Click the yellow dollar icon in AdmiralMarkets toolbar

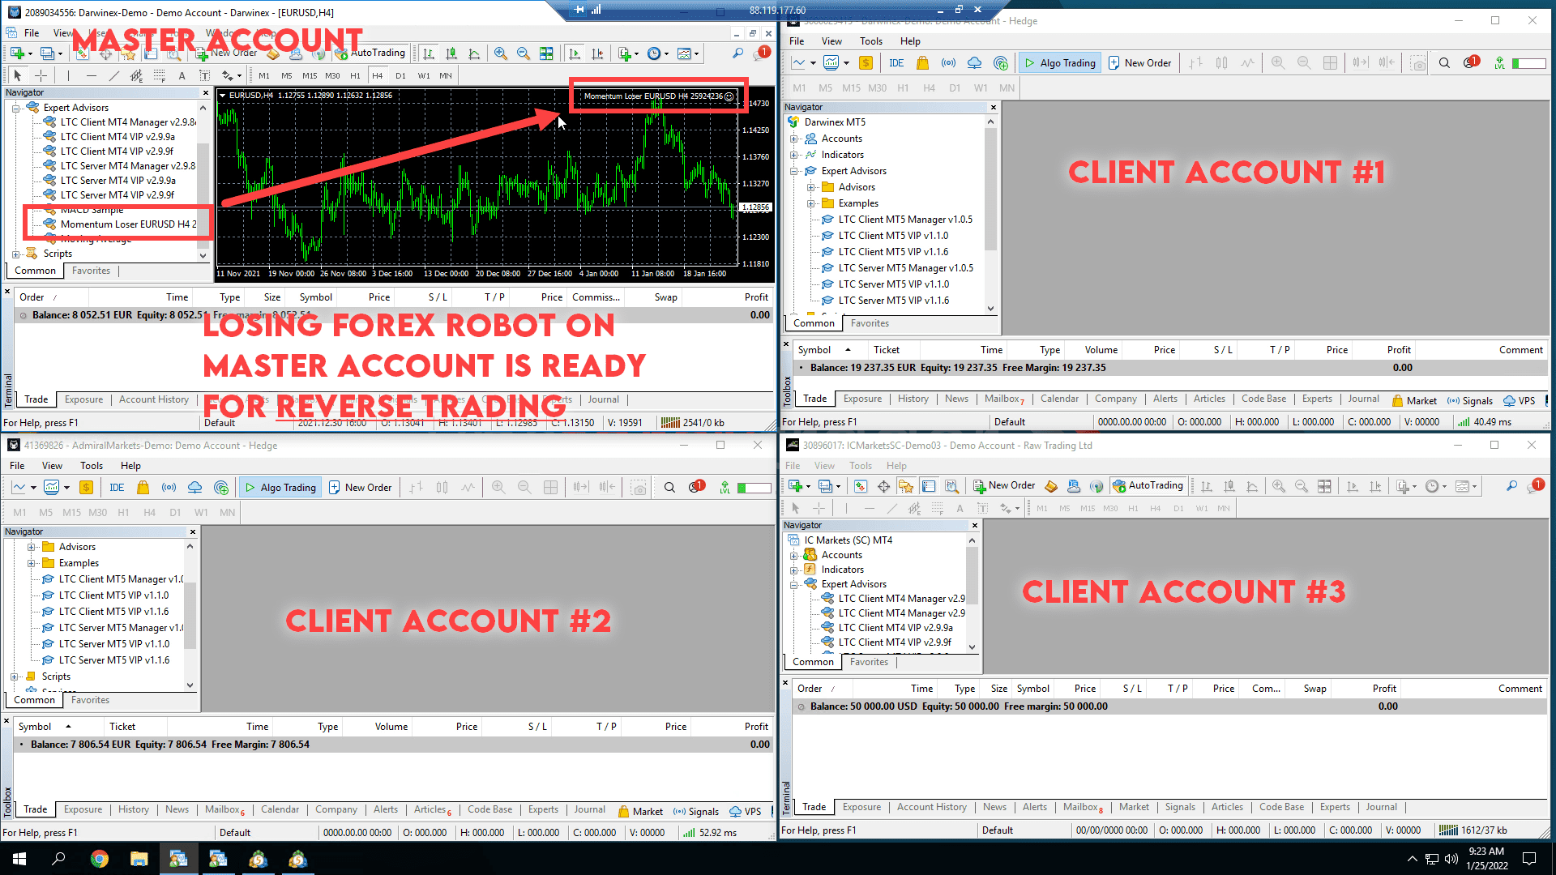86,488
